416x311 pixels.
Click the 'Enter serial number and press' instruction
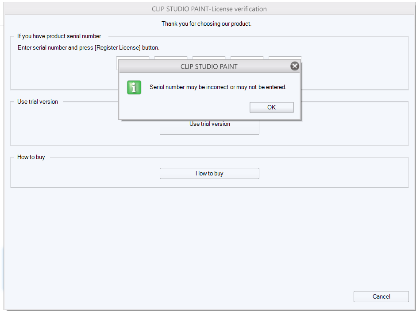point(89,47)
